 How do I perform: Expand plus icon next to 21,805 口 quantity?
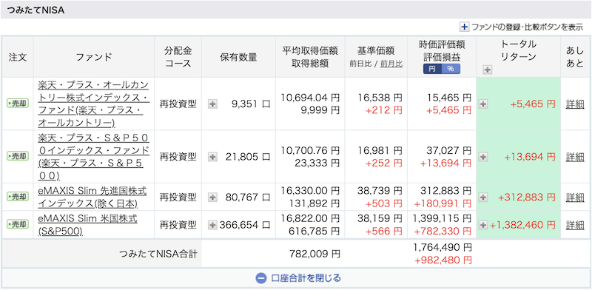click(213, 156)
